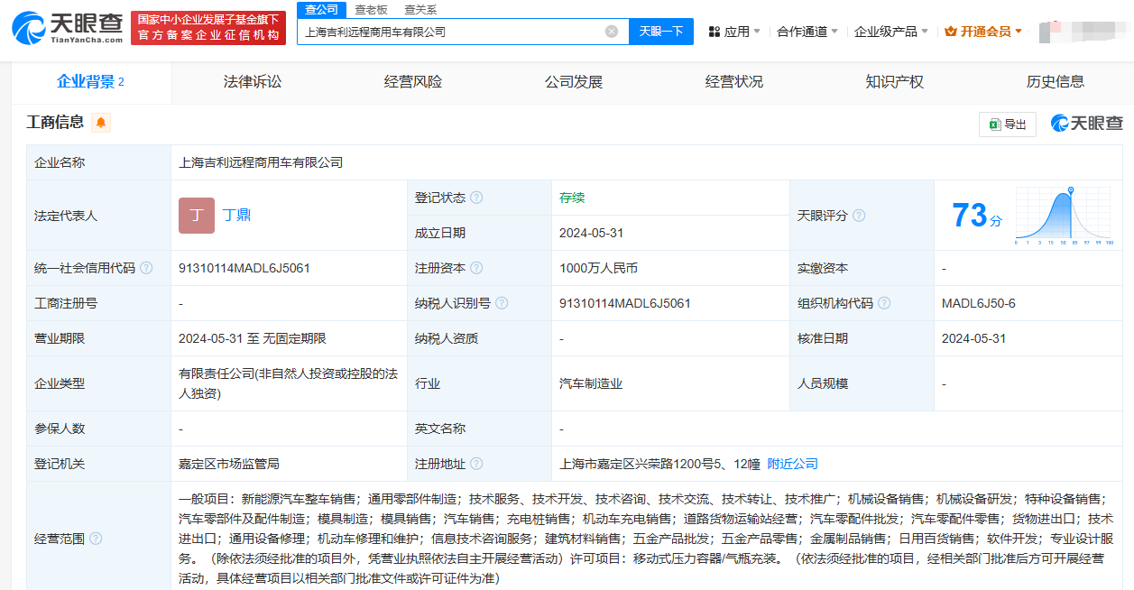Click help icon next to 组织机构代码
Viewport: 1134px width, 590px height.
(885, 303)
